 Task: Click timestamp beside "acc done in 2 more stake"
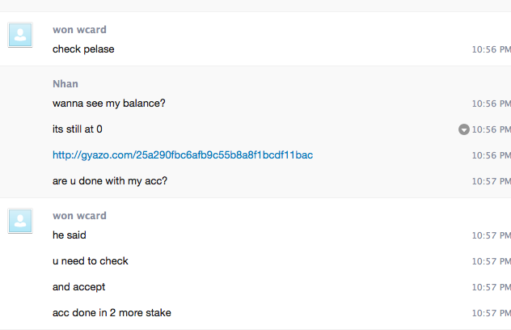[x=491, y=313]
